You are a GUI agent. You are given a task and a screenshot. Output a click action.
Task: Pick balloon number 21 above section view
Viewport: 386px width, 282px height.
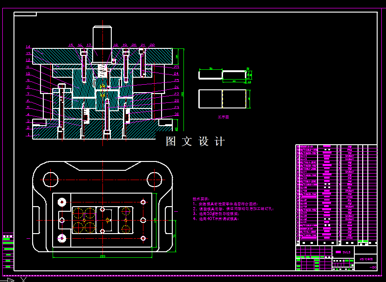tap(143, 45)
